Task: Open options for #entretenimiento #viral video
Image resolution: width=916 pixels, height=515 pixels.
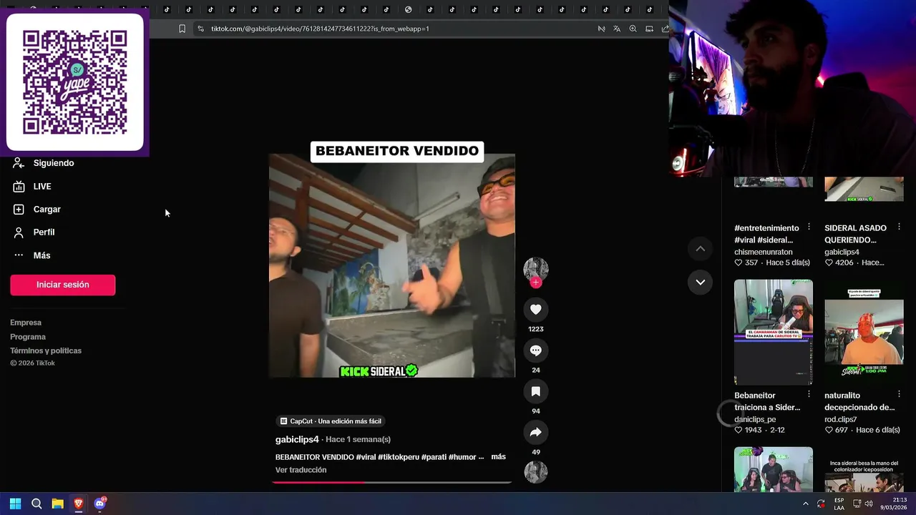Action: click(x=809, y=227)
